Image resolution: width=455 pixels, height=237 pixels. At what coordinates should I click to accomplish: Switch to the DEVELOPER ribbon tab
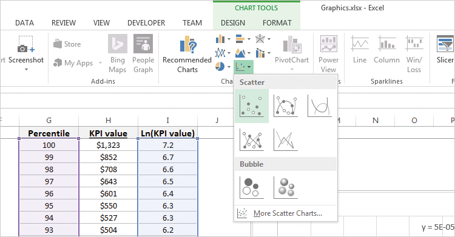pyautogui.click(x=146, y=23)
